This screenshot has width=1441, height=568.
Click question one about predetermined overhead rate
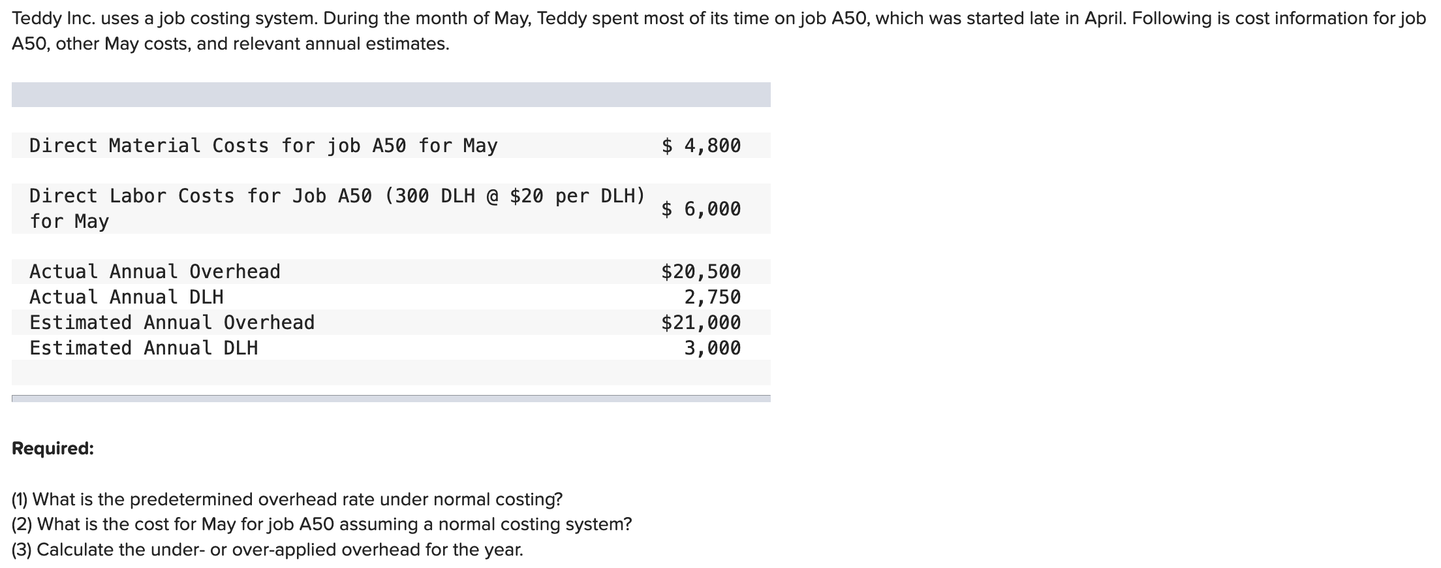[x=287, y=499]
